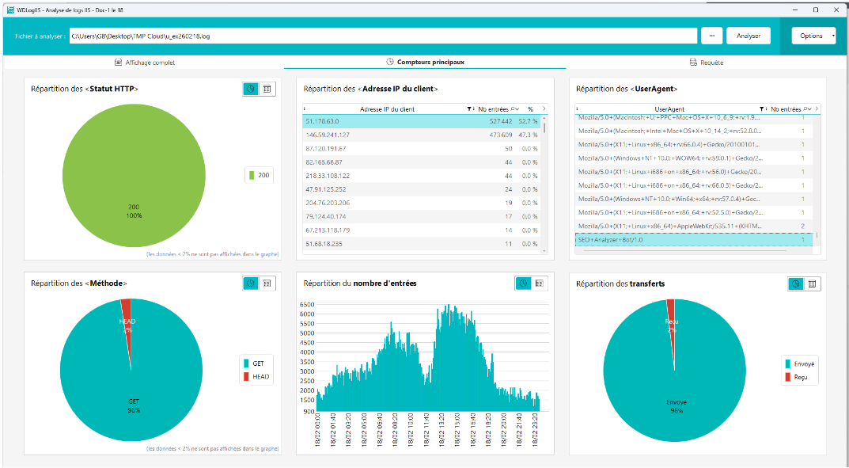849x468 pixels.
Task: Select row 87.120.191.67
Action: [x=422, y=148]
